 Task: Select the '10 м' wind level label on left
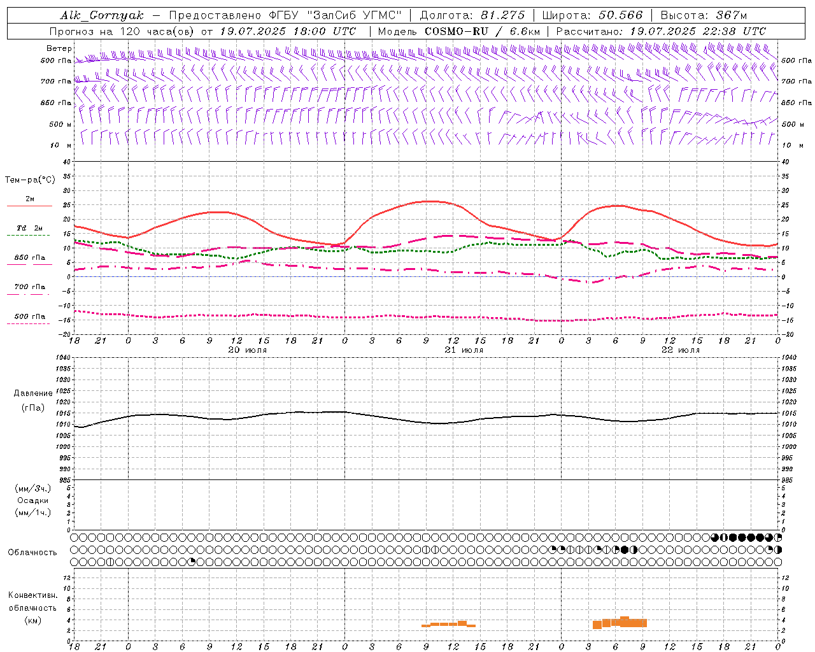tap(60, 145)
